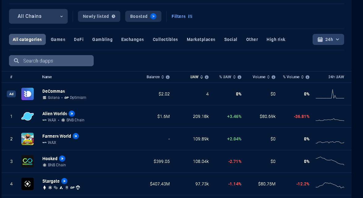This screenshot has width=363, height=198.
Task: Show info tooltip for % UAW column
Action: click(240, 77)
